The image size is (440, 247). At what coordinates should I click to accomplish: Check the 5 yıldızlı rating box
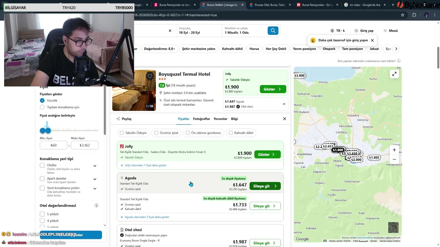(x=42, y=214)
